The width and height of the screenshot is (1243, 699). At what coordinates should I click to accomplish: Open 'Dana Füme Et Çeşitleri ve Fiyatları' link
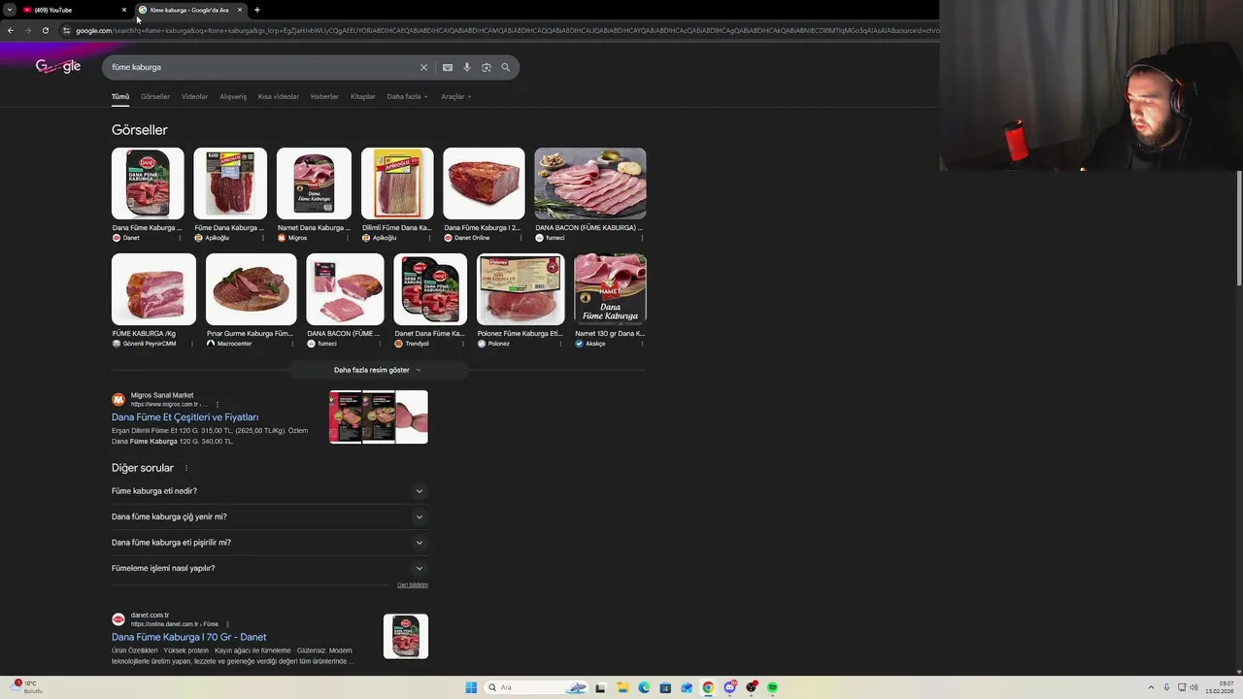[185, 417]
